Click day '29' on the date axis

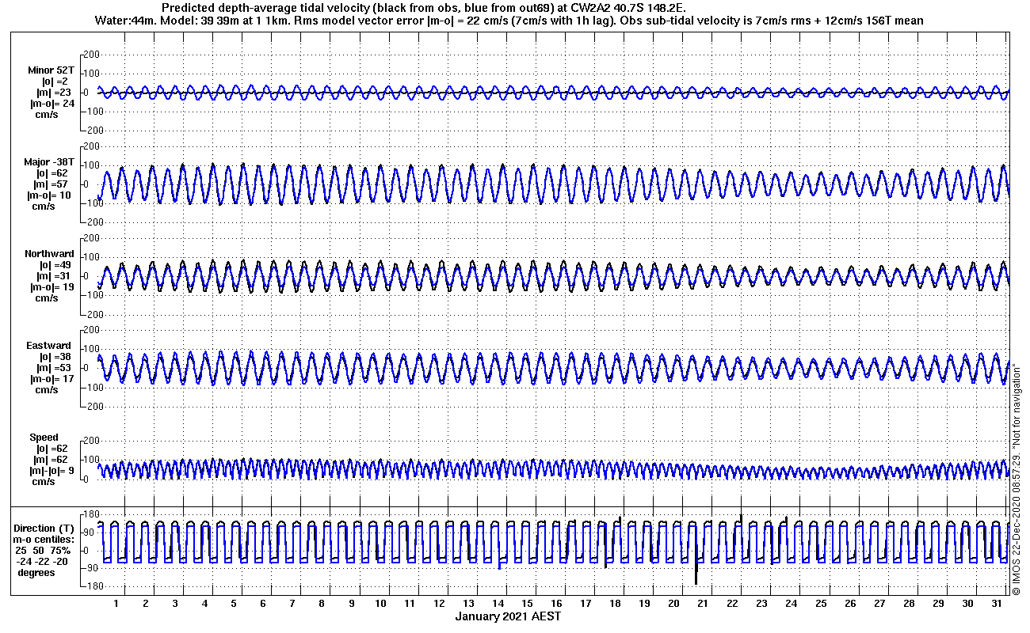[x=938, y=604]
